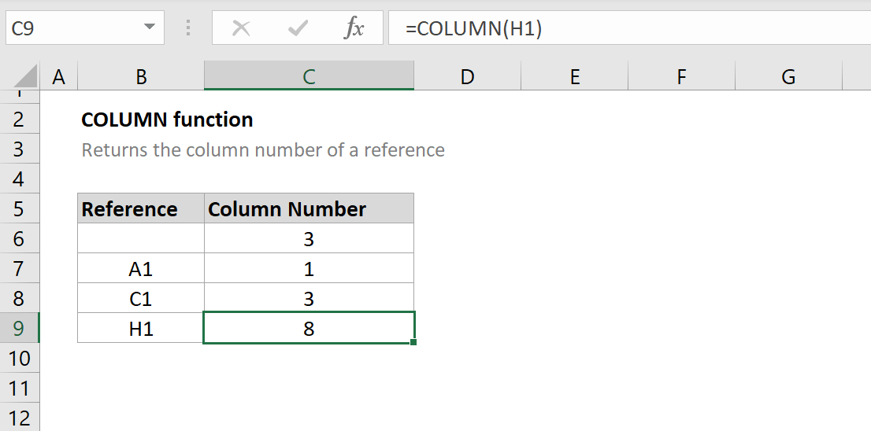This screenshot has width=871, height=431.
Task: Click "Returns the column number of a reference" text
Action: pos(263,149)
